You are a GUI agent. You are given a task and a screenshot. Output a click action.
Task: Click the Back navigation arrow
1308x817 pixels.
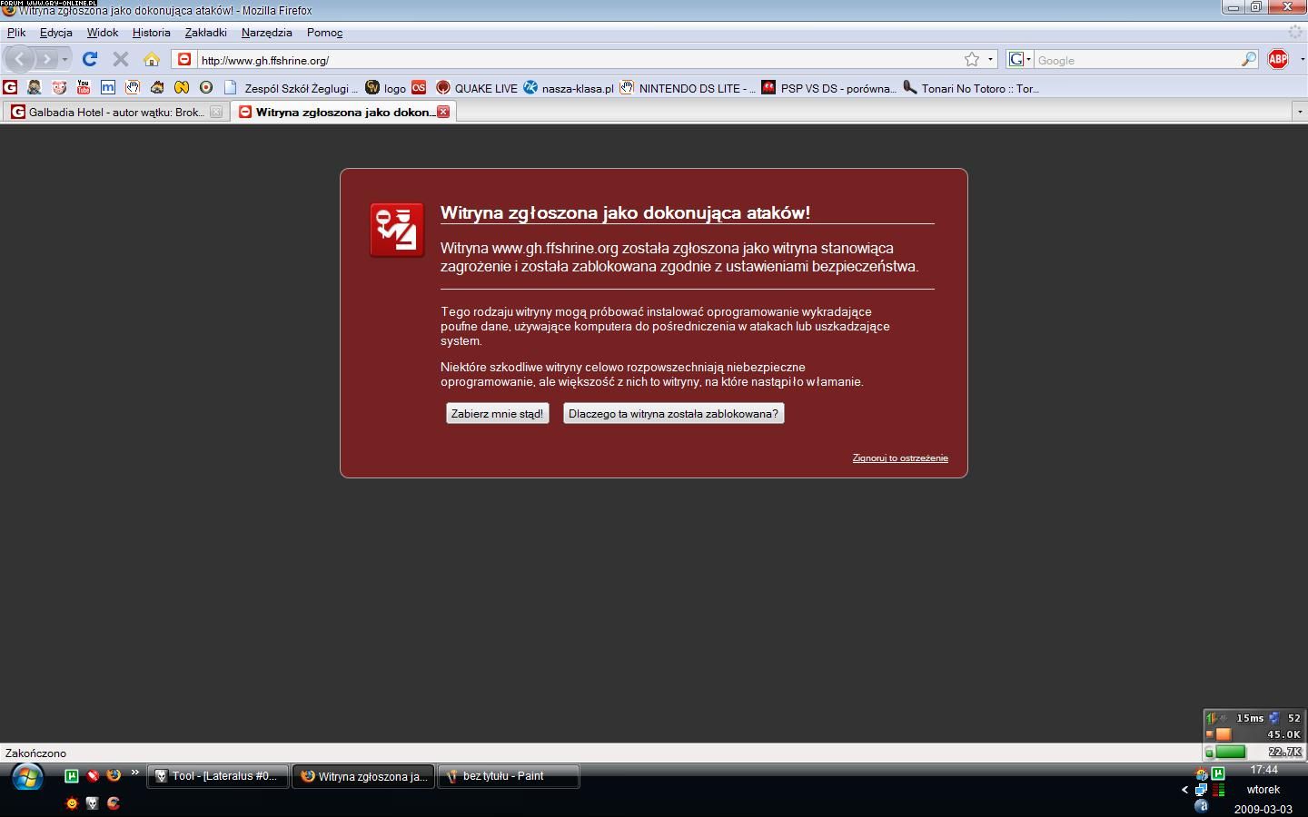pos(20,60)
